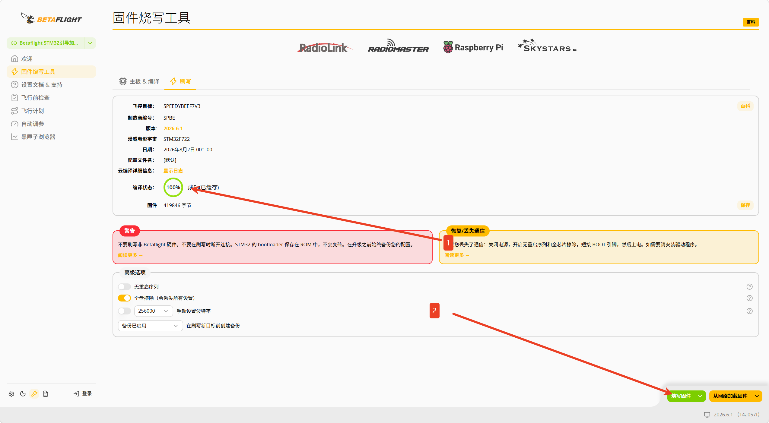Open the RadioMaster sponsor logo
This screenshot has height=423, width=769.
398,46
